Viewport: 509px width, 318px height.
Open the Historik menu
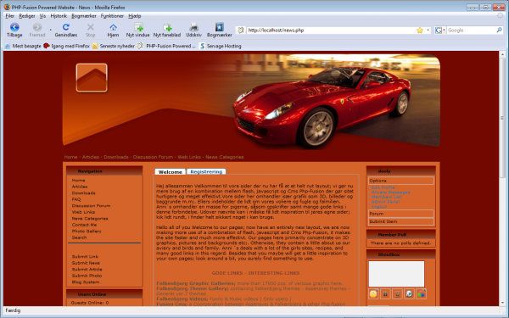click(x=59, y=16)
